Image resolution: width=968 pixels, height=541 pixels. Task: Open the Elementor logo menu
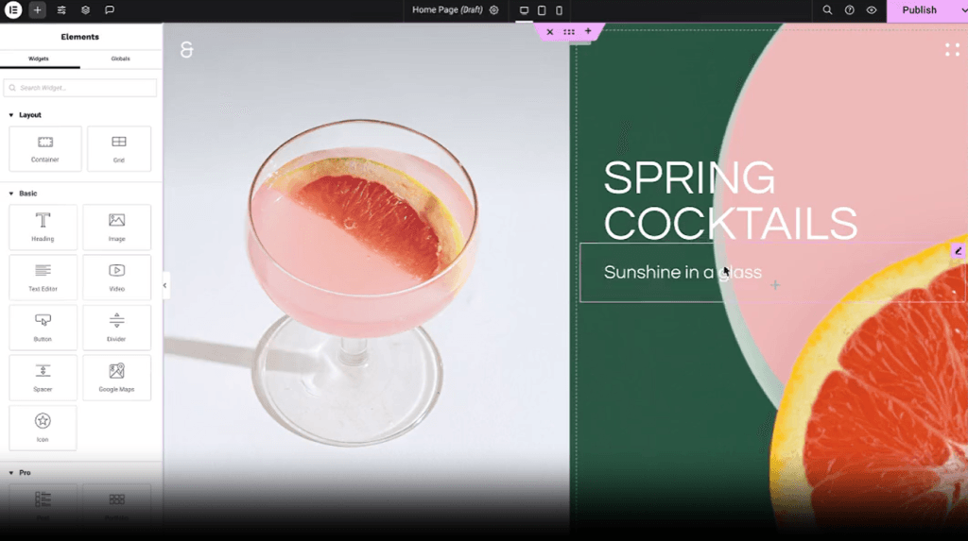click(x=13, y=9)
